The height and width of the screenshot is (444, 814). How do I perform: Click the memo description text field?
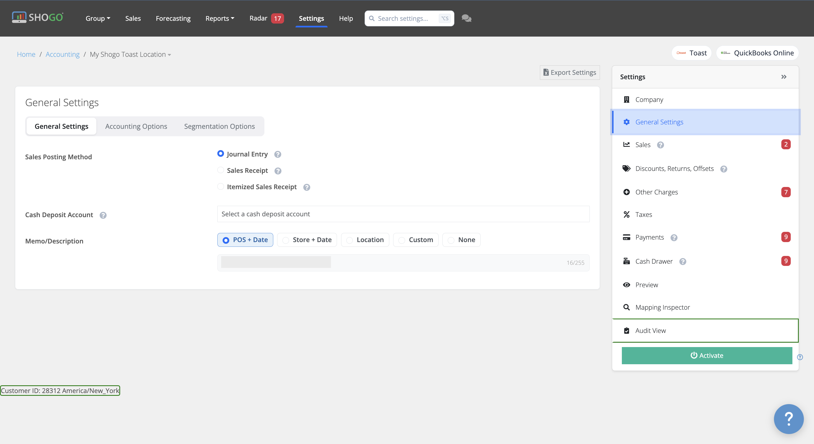click(403, 263)
